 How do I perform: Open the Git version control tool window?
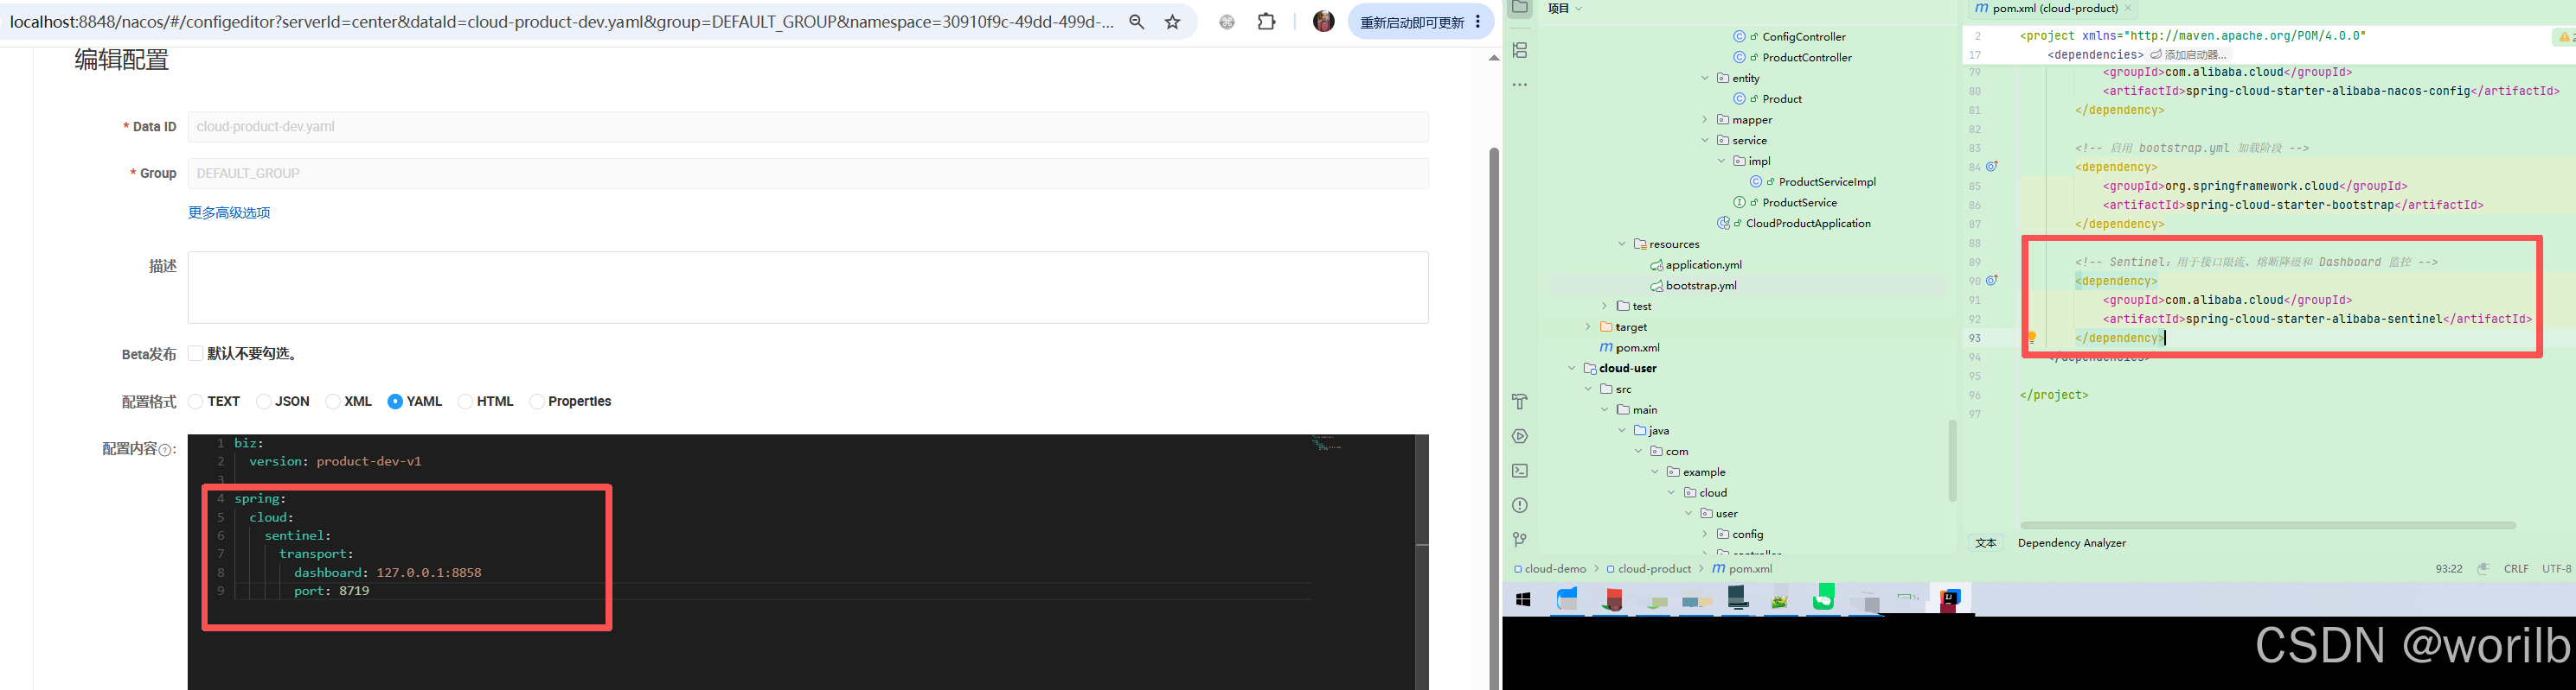point(1520,539)
